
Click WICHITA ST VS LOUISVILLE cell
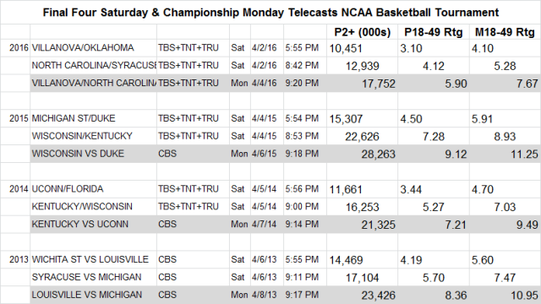pyautogui.click(x=93, y=259)
